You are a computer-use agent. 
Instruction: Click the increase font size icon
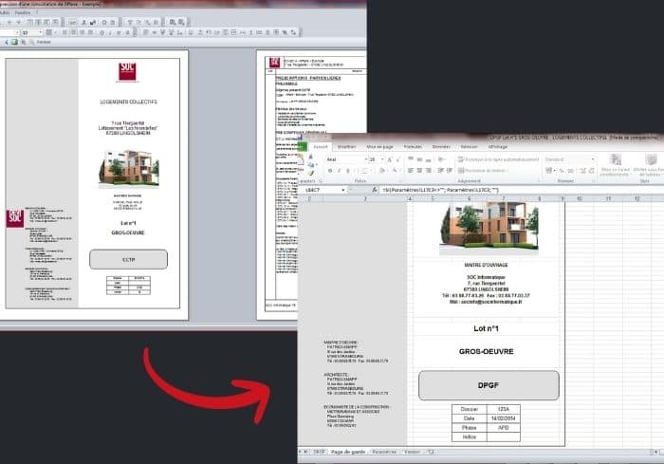[388, 159]
